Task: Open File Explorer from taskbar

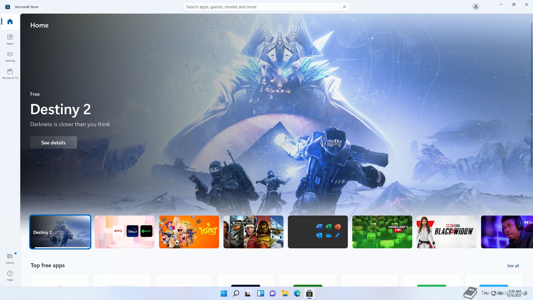Action: click(285, 293)
